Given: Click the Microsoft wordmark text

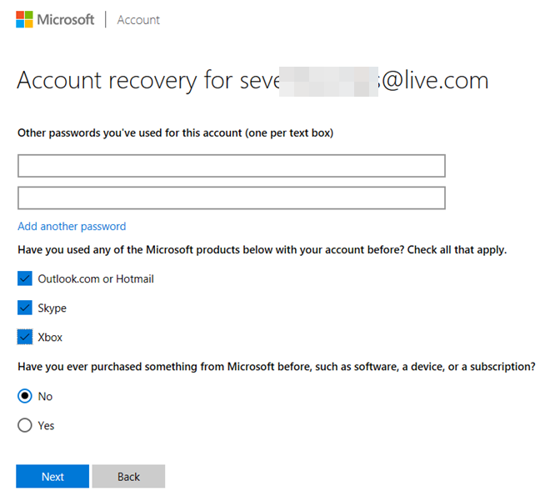Looking at the screenshot, I should point(66,20).
